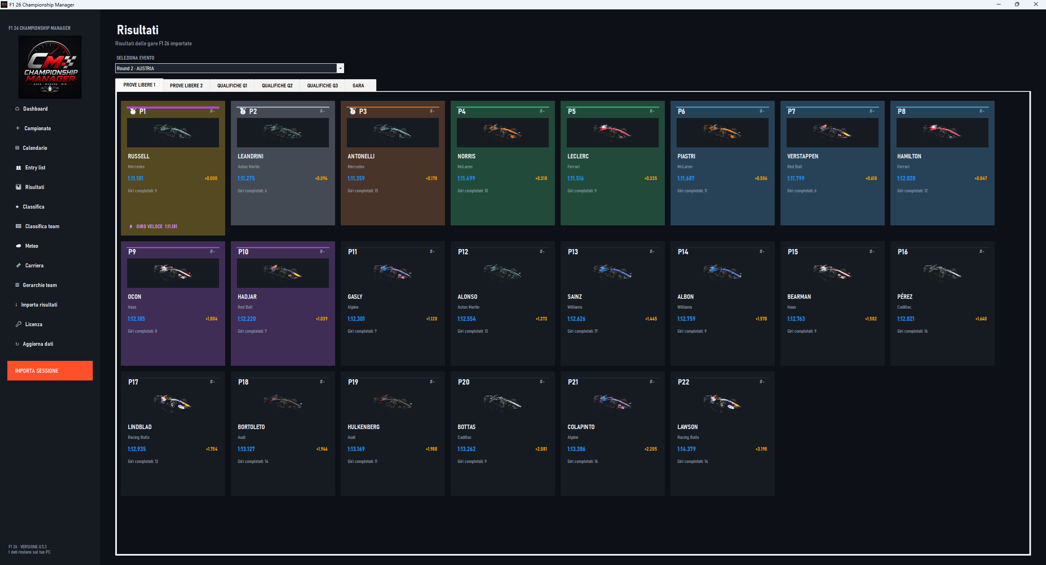Click the fastest lap bolt icon

[131, 227]
